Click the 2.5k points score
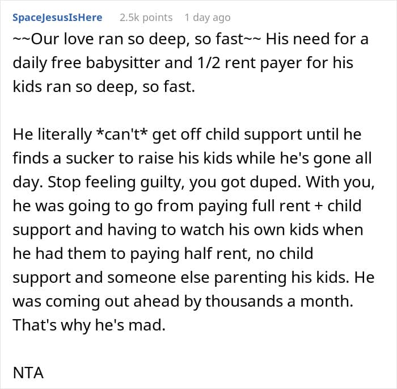Viewport: 397px width, 389px height. tap(146, 18)
